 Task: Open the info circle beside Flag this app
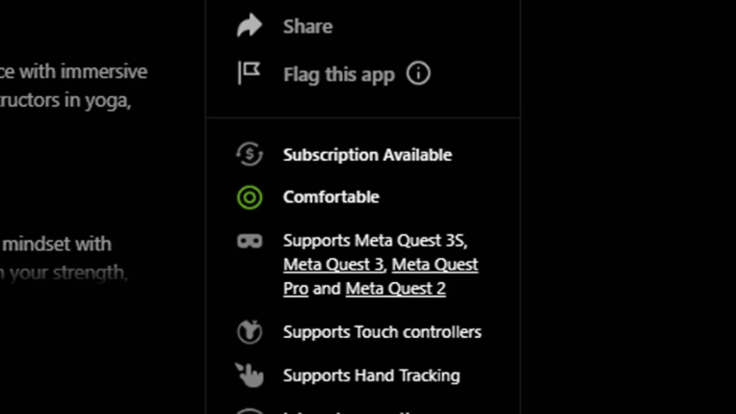click(x=418, y=73)
